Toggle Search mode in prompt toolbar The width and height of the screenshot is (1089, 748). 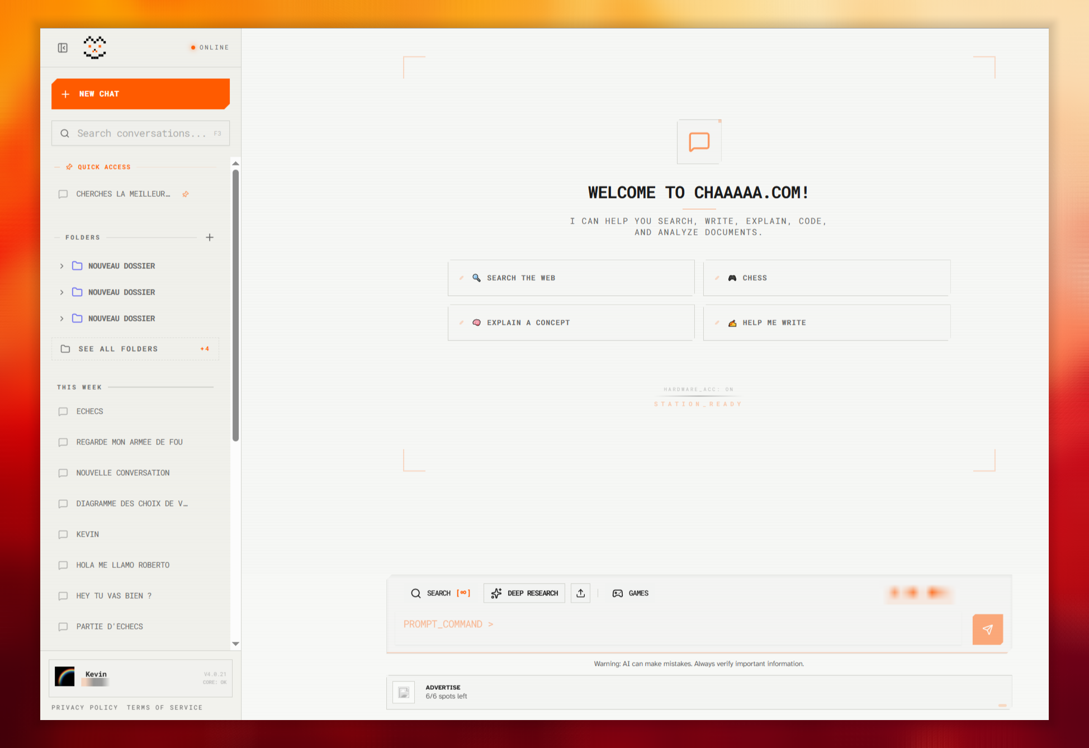(x=441, y=593)
